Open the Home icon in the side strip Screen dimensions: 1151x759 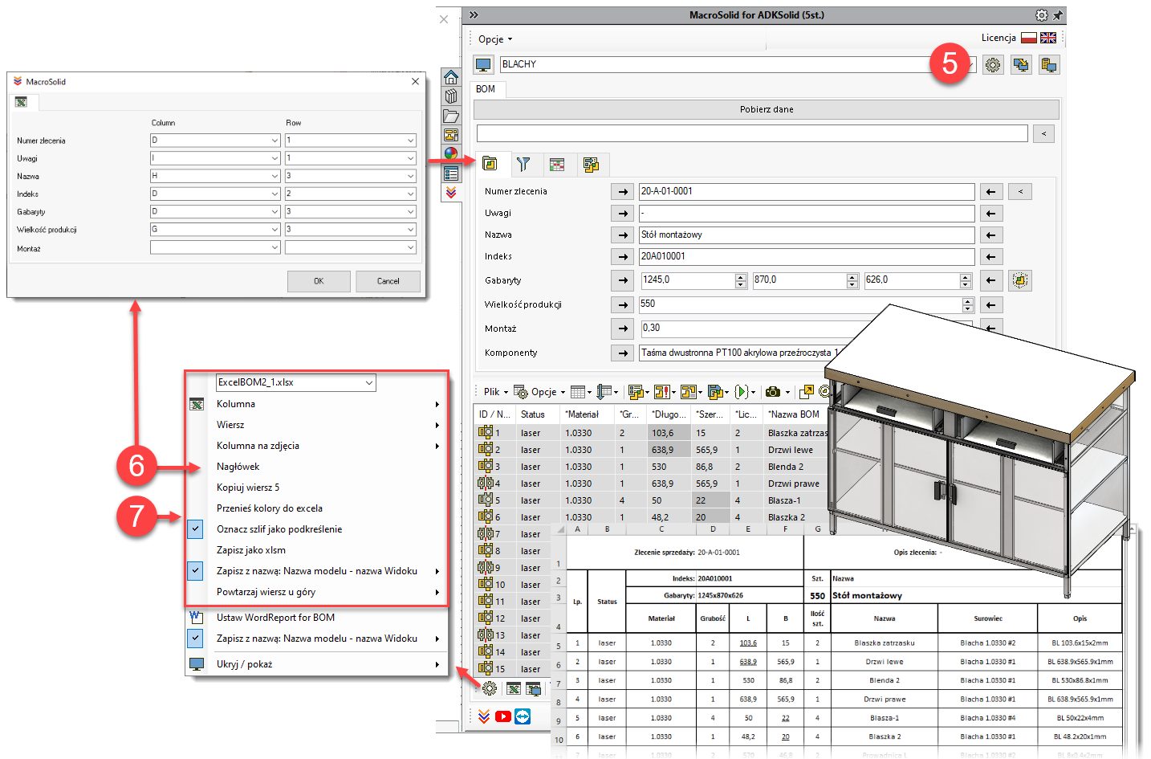[451, 78]
